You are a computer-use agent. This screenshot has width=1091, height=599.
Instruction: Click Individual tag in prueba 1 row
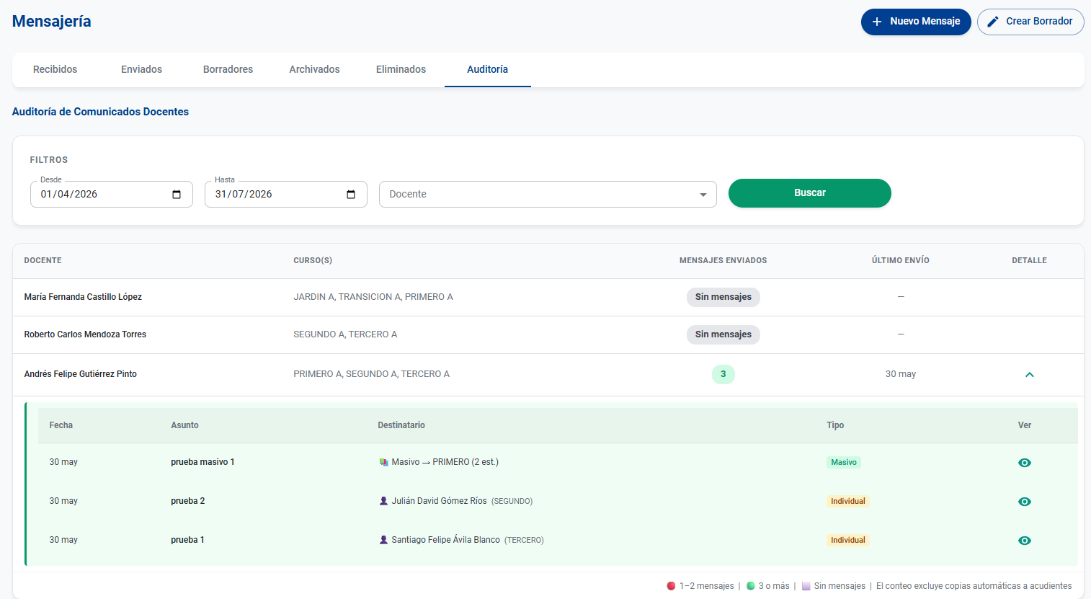click(x=847, y=540)
